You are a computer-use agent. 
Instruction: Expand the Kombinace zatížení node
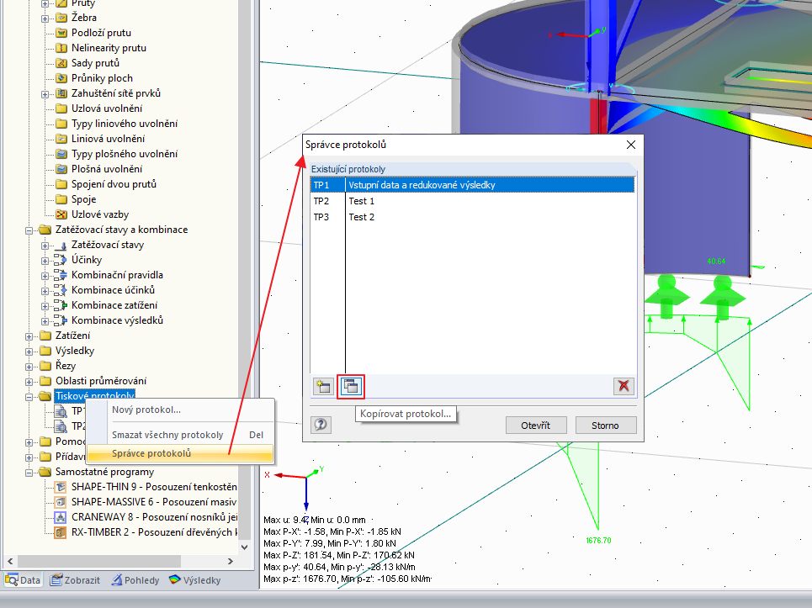click(45, 306)
